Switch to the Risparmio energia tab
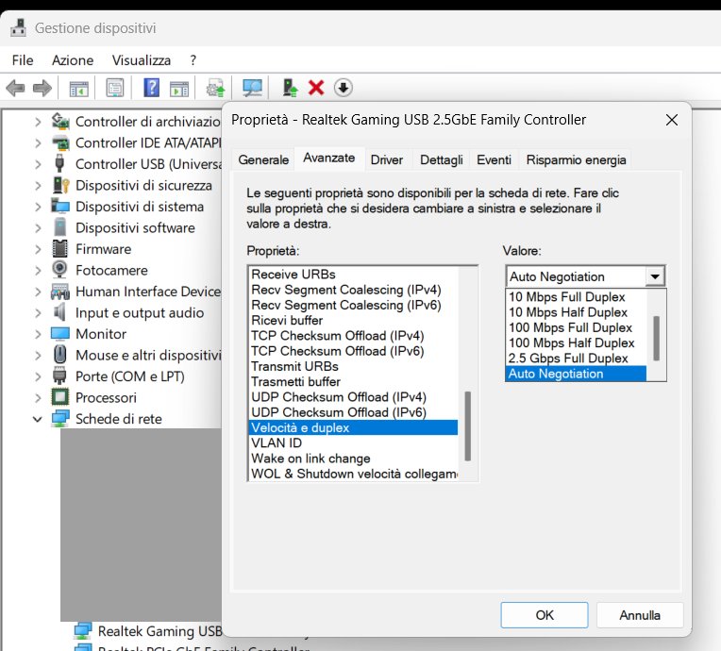This screenshot has width=721, height=651. [577, 160]
